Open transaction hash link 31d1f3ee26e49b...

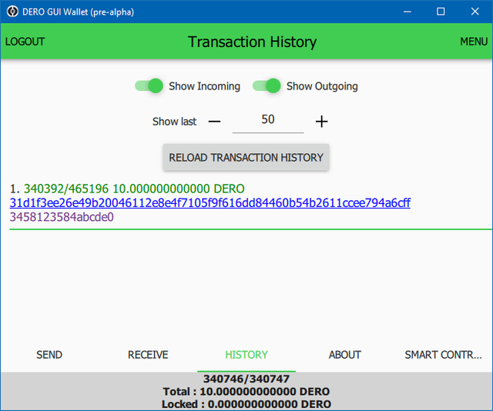click(x=210, y=203)
